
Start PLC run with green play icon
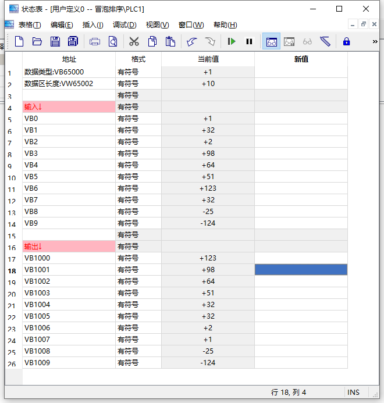[231, 41]
